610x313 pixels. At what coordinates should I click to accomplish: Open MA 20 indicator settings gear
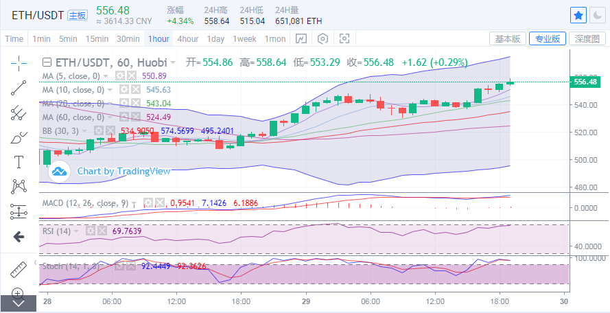pyautogui.click(x=124, y=104)
